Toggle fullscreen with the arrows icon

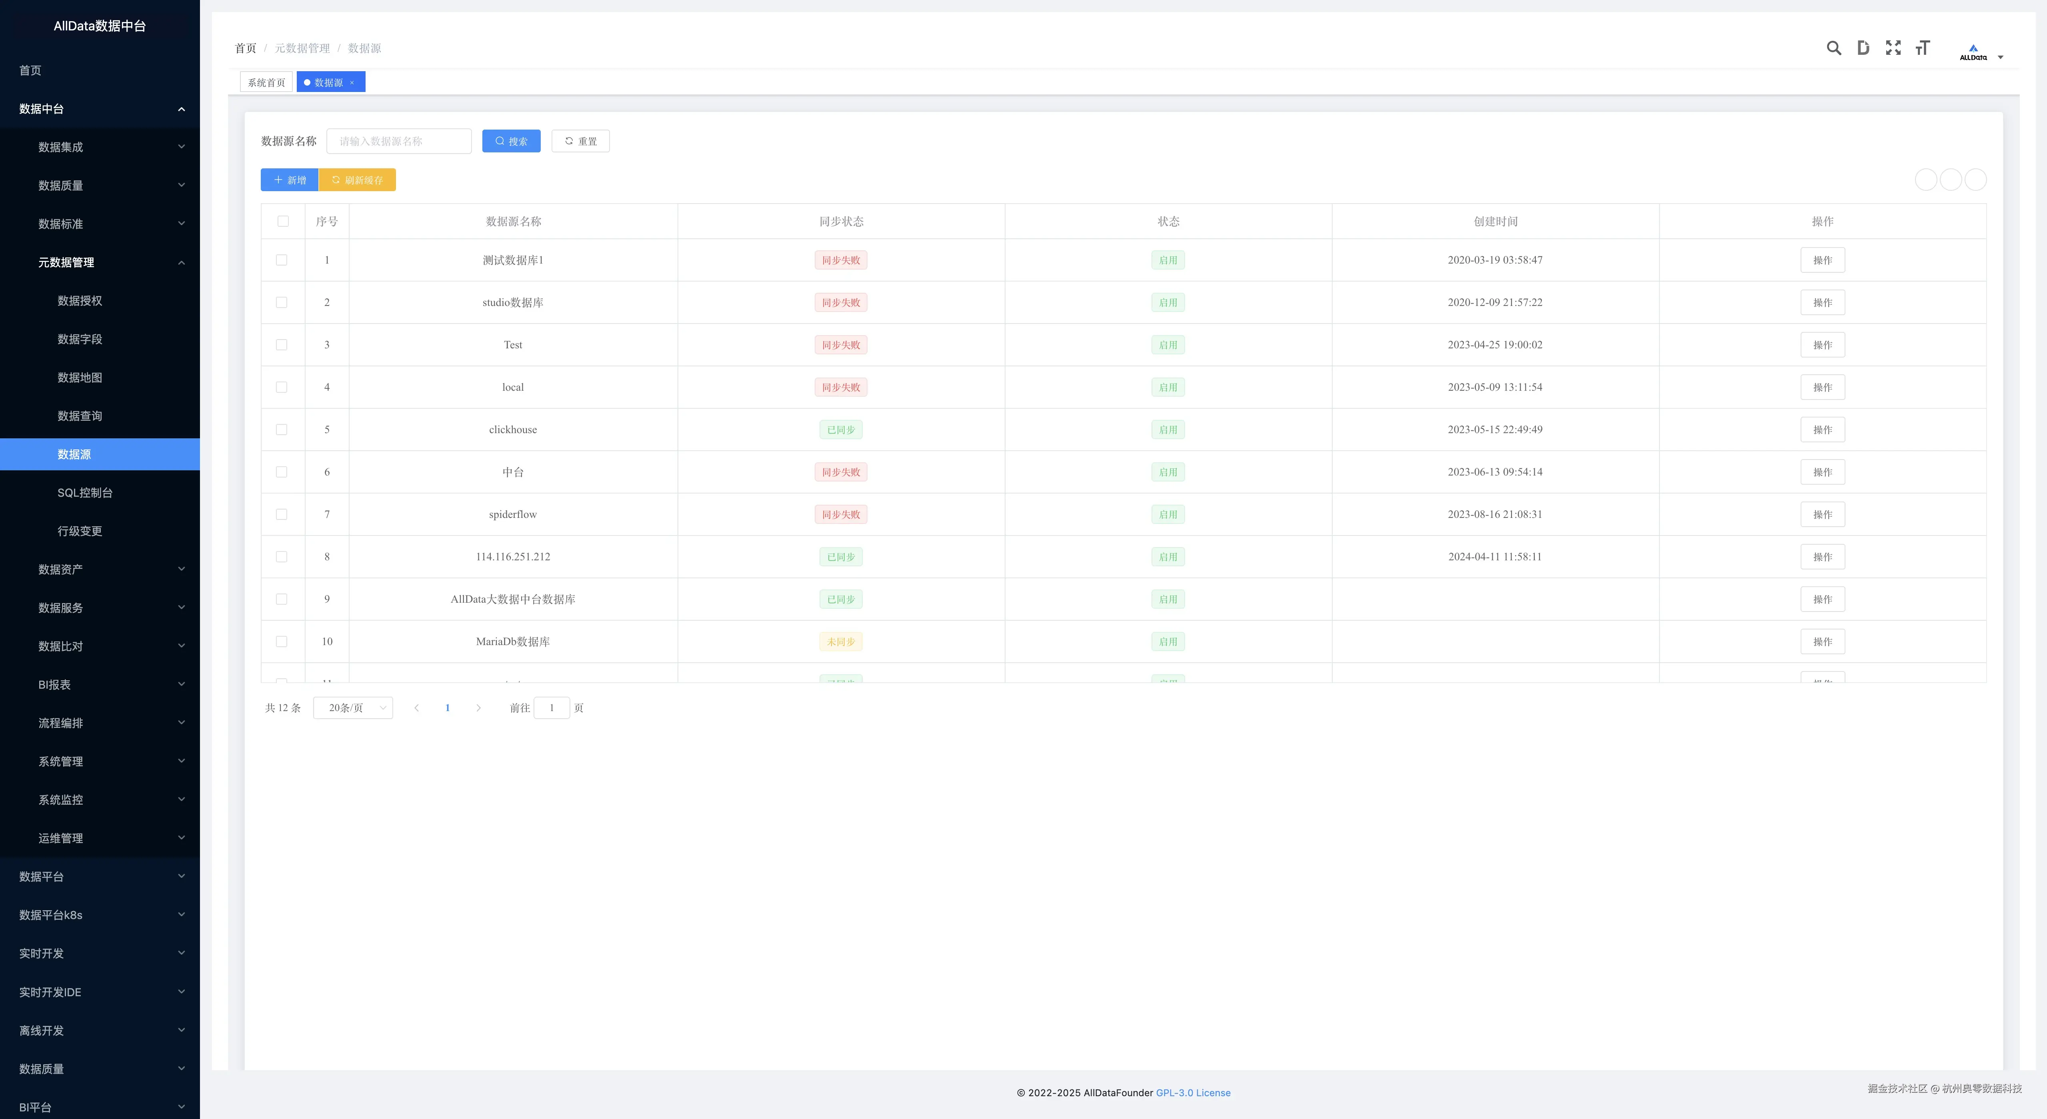(x=1893, y=48)
